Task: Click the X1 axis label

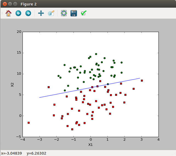Action: pyautogui.click(x=90, y=145)
